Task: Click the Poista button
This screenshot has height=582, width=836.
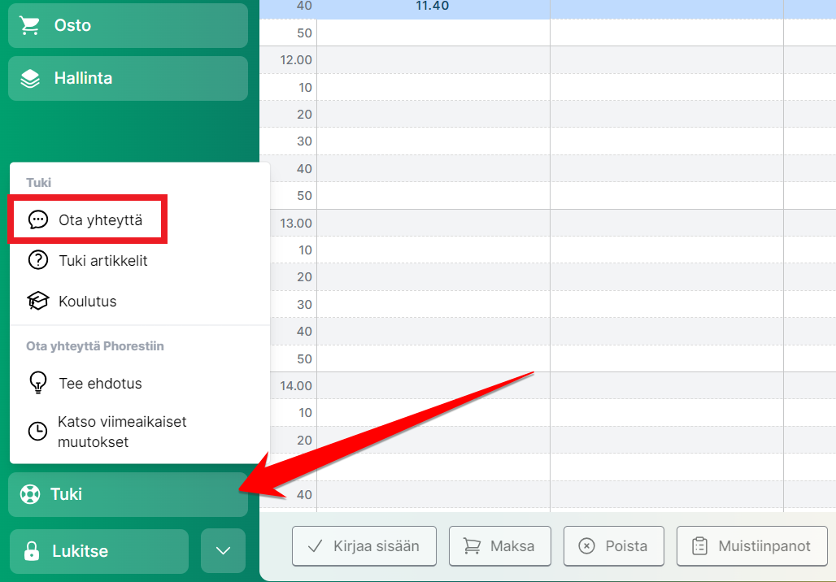Action: point(613,546)
